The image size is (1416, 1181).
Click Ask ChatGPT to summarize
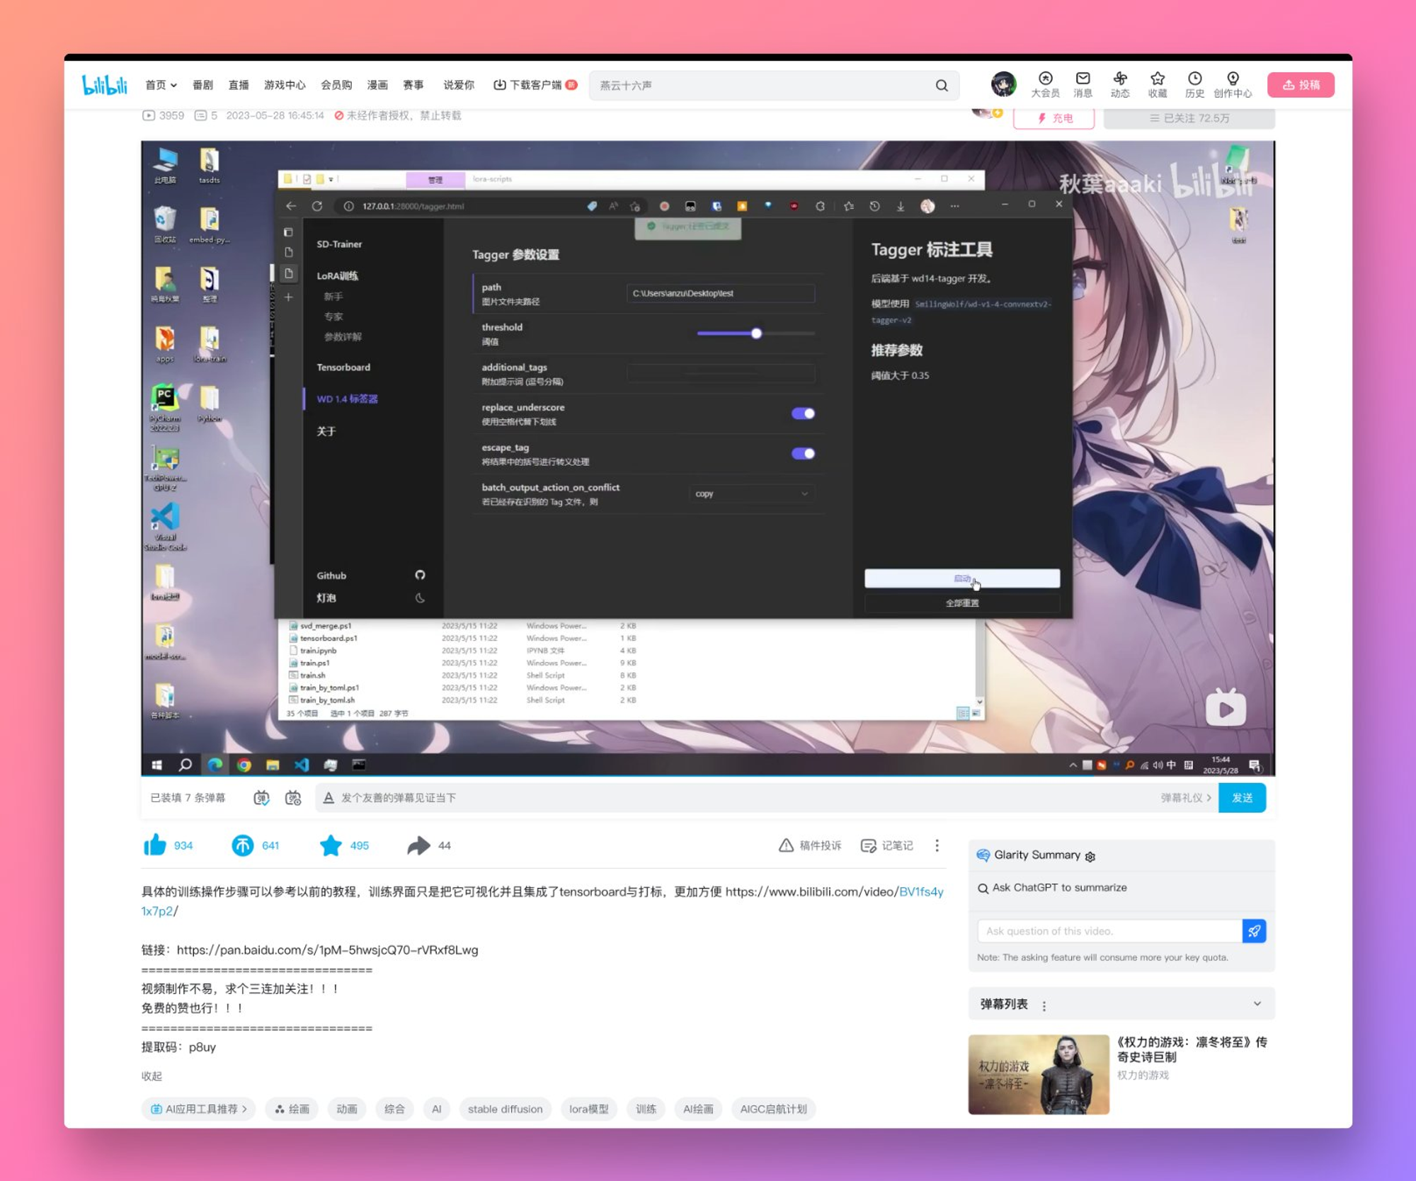(1052, 887)
